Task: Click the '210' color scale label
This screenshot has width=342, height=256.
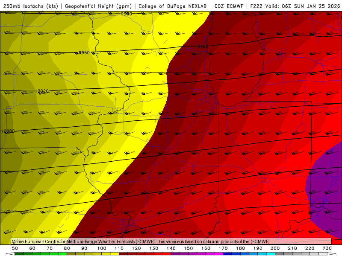Action: pos(292,248)
